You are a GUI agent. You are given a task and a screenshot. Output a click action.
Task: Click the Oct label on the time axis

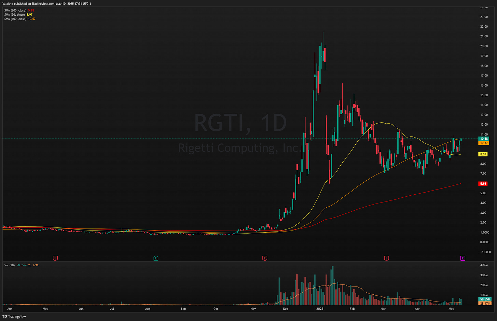point(216,309)
